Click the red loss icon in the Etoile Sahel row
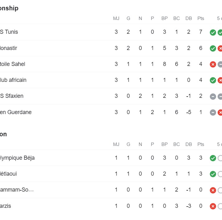Screen dimensions: 222x220 coord(213,64)
